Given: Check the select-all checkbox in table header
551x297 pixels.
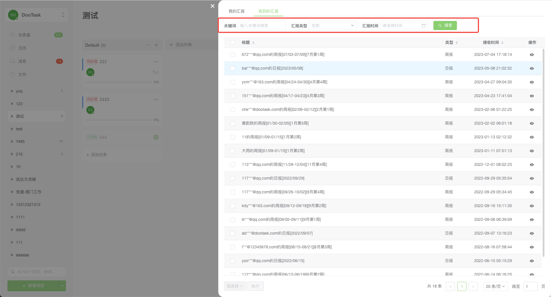Looking at the screenshot, I should (232, 42).
